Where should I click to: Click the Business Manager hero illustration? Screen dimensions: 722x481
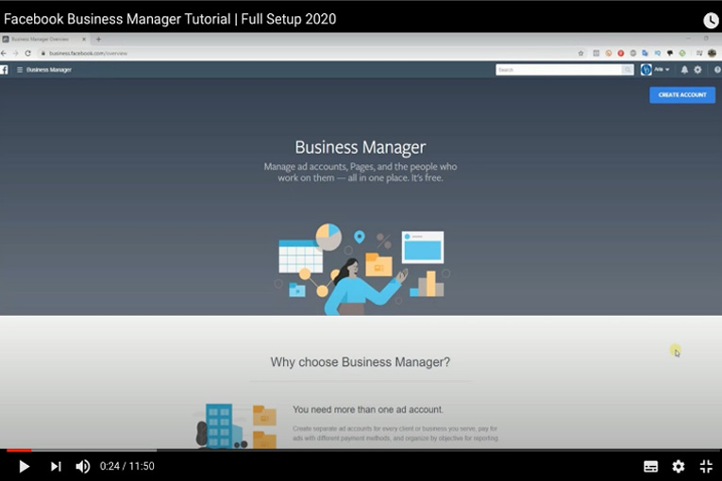click(x=361, y=269)
